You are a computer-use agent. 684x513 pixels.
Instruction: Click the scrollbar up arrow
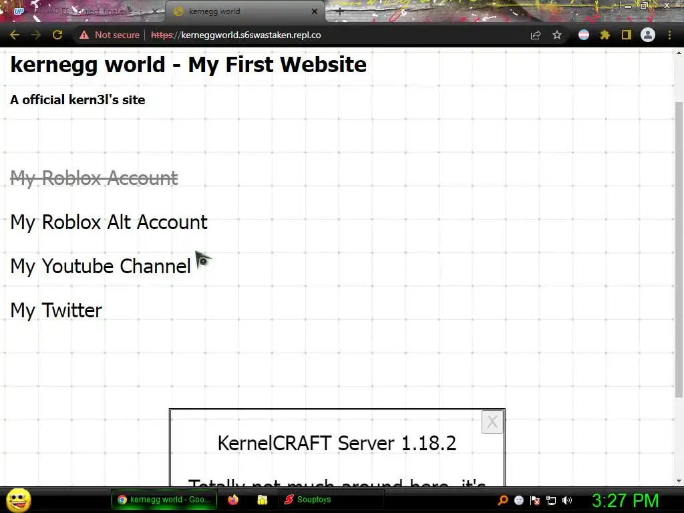click(x=679, y=53)
